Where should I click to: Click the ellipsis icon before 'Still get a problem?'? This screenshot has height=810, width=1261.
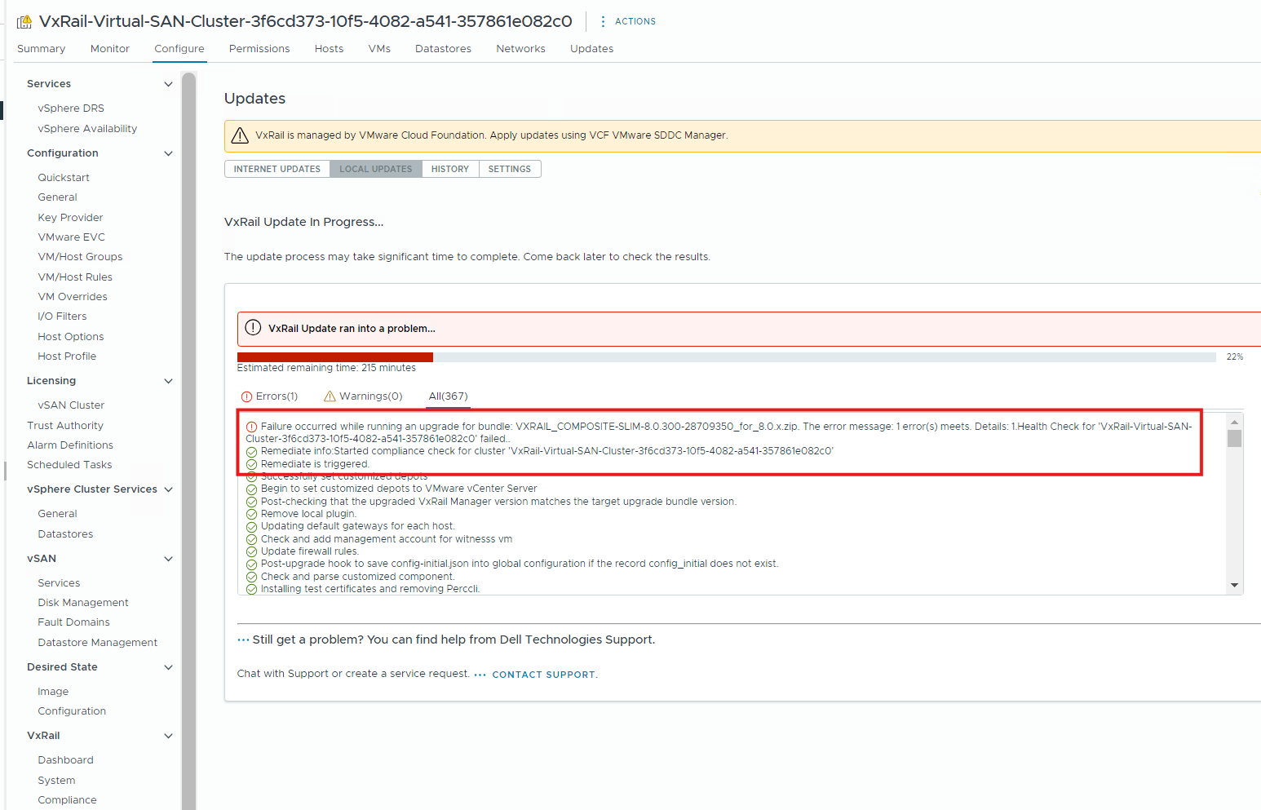(x=243, y=639)
